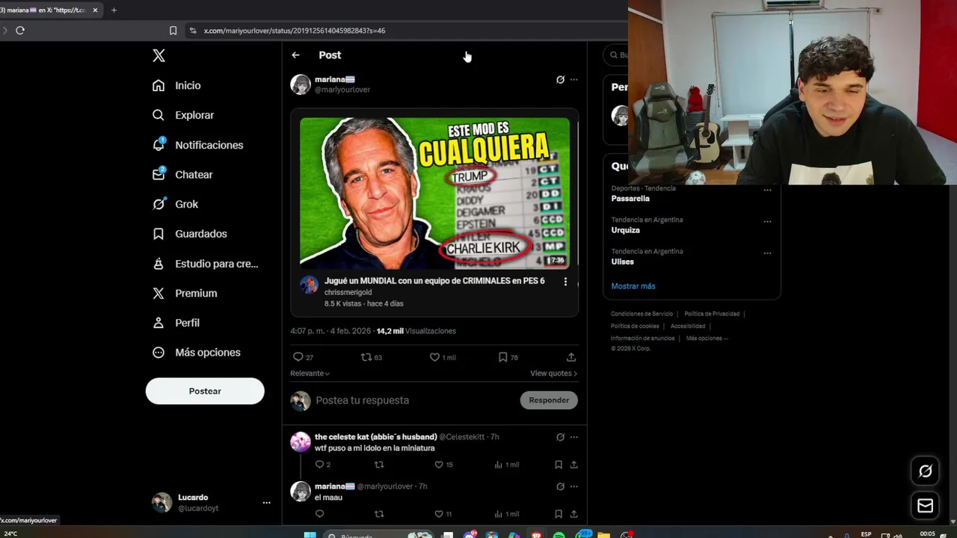Screen dimensions: 957x538
Task: Click chrissmerigold channel avatar
Action: pyautogui.click(x=309, y=285)
